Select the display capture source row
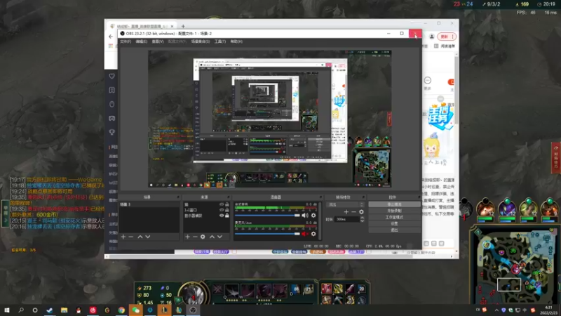 [x=206, y=216]
